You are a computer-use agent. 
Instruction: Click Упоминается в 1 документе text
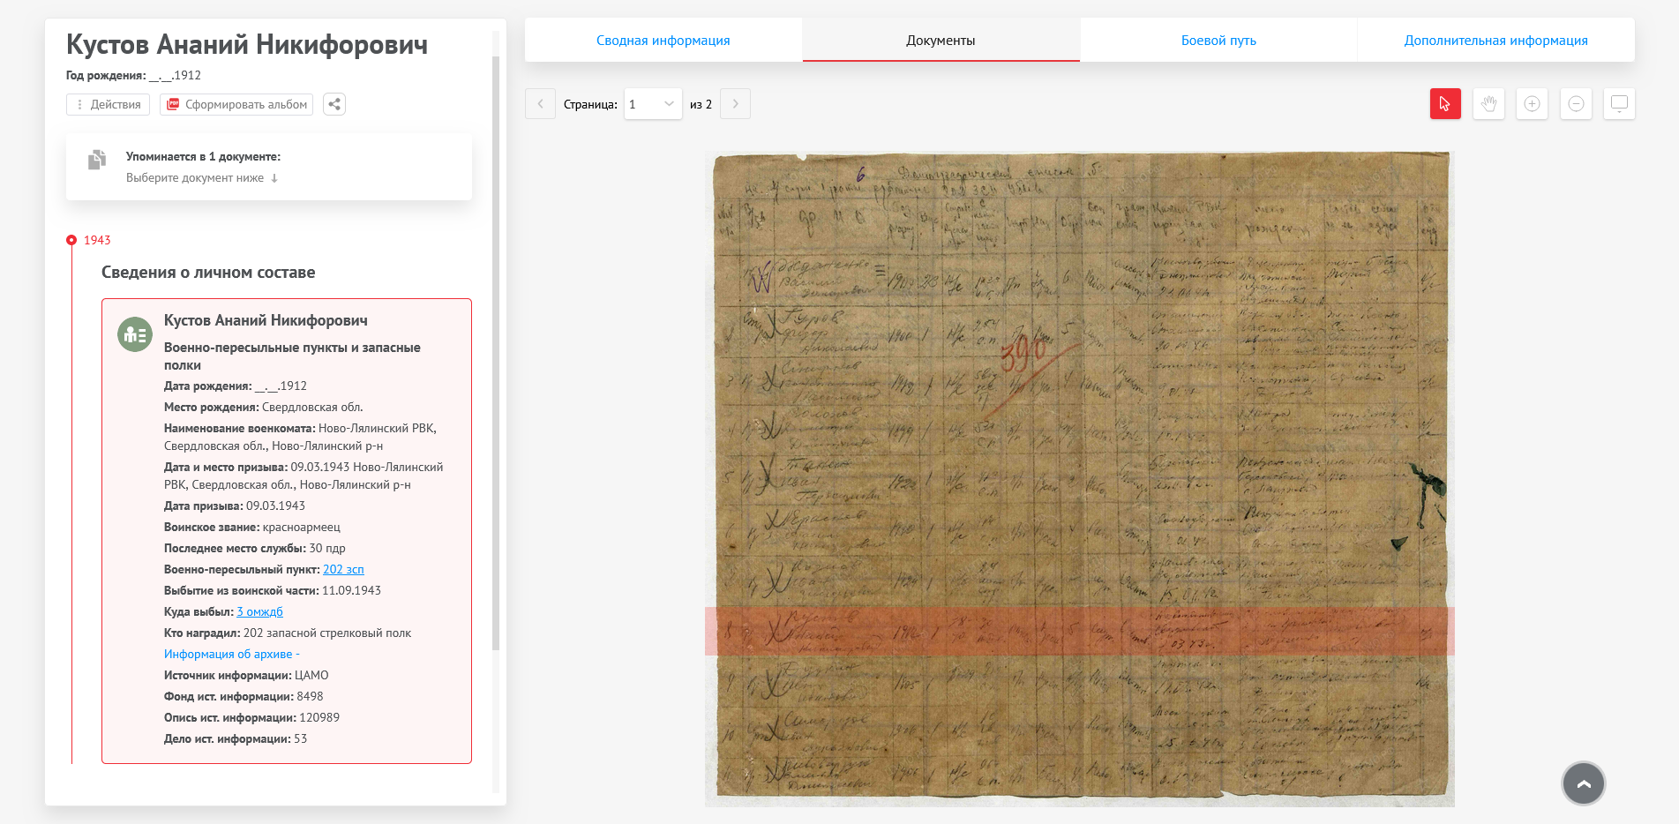(203, 157)
